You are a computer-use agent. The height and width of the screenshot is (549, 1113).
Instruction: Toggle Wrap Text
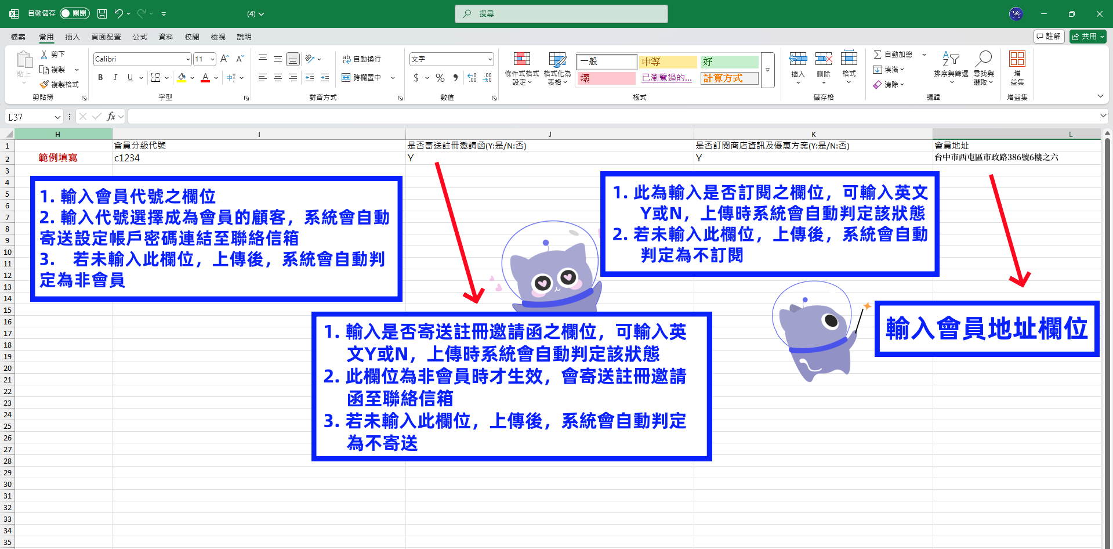click(361, 59)
